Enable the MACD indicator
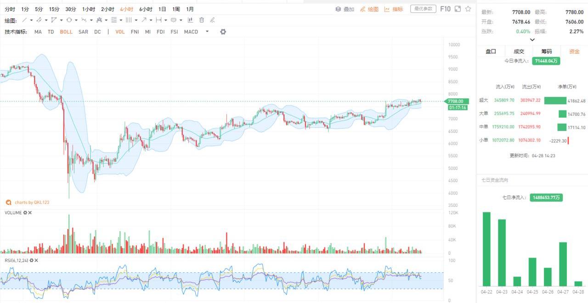 [x=191, y=32]
